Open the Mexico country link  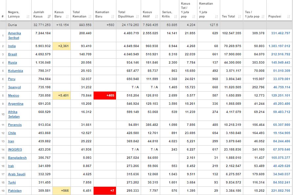pyautogui.click(x=14, y=95)
